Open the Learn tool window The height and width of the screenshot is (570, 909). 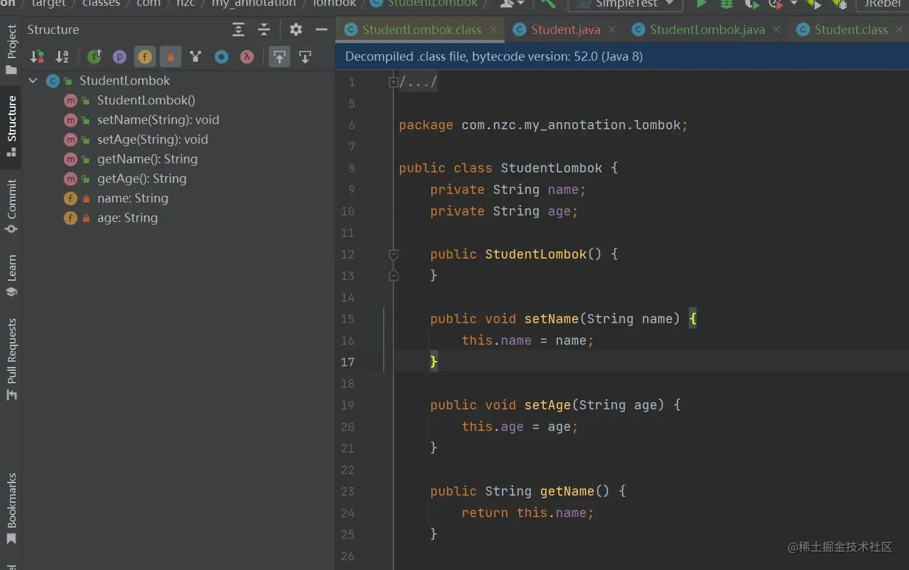pyautogui.click(x=11, y=276)
